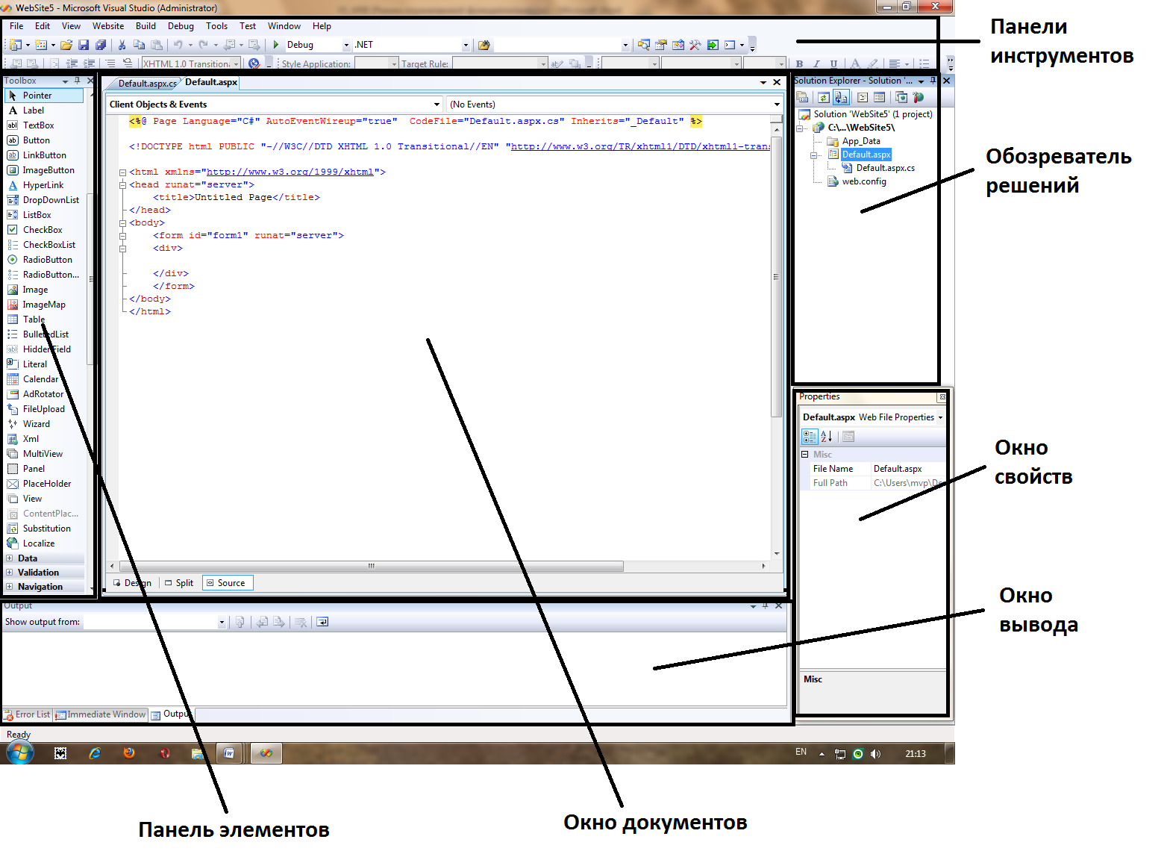Select the TextBox control in Toolbox
This screenshot has width=1167, height=860.
click(x=38, y=125)
